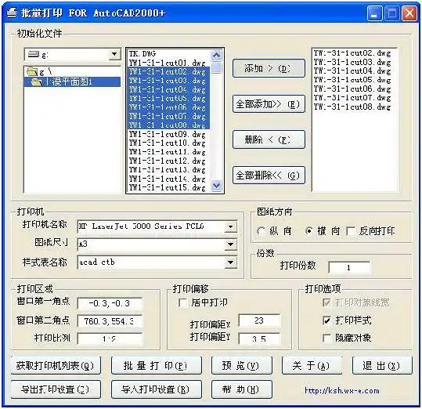This screenshot has height=409, width=422.
Task: Click the drive icon in drive selector
Action: (34, 55)
